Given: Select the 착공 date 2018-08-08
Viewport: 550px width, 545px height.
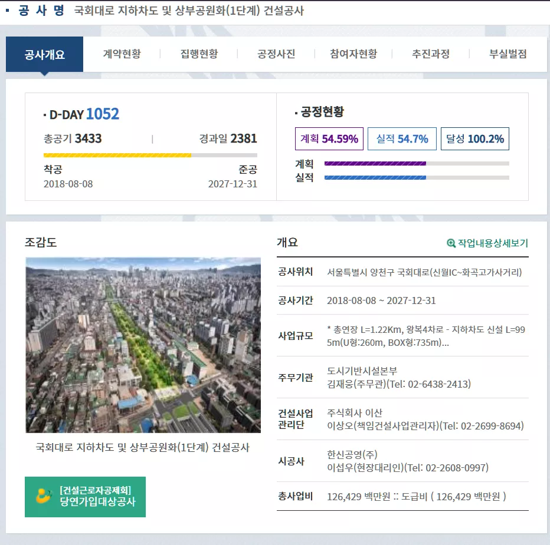Looking at the screenshot, I should (68, 184).
